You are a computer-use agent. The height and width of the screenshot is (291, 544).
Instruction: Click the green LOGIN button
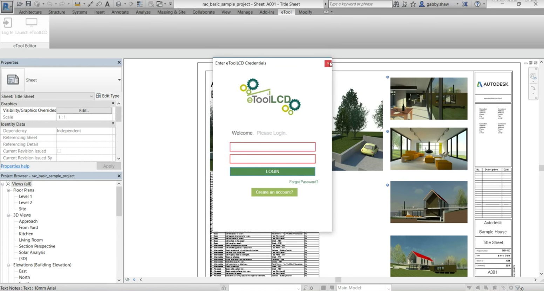(272, 171)
